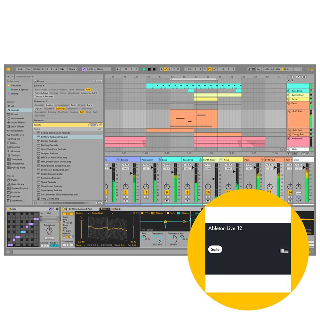Solo the Percussion track
The height and width of the screenshot is (320, 320).
146,197
